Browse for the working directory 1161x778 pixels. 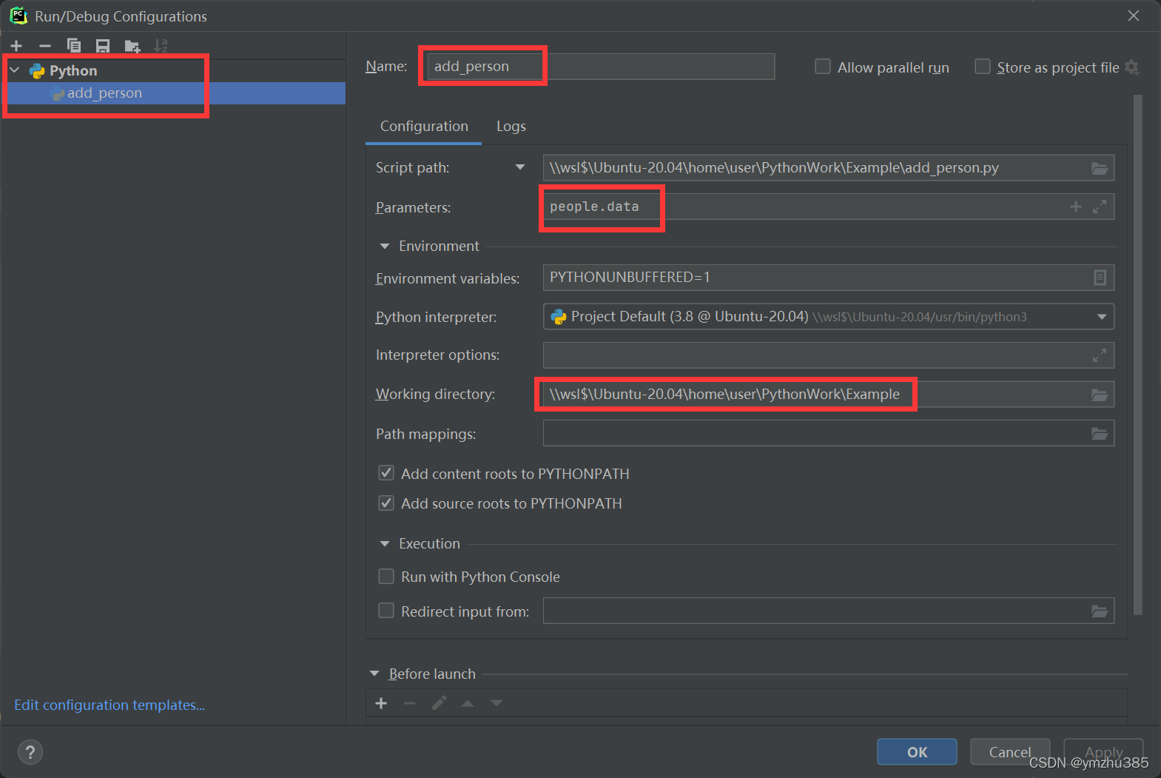1100,395
